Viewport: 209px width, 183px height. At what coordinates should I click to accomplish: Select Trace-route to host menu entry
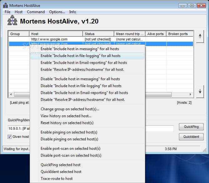coord(87,179)
